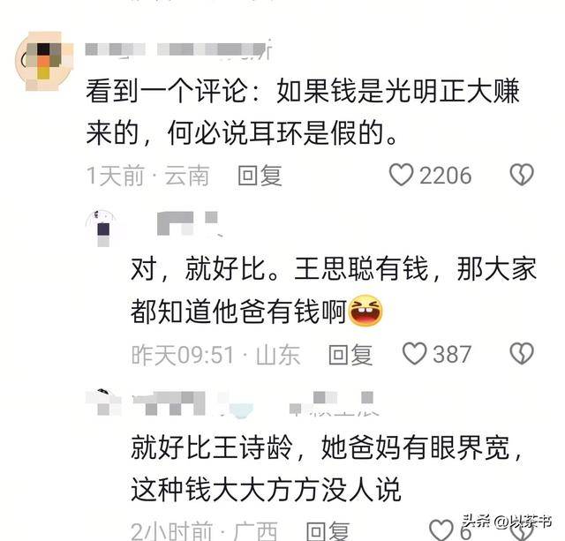Reply to the Guangxi comment via 回复

point(328,531)
